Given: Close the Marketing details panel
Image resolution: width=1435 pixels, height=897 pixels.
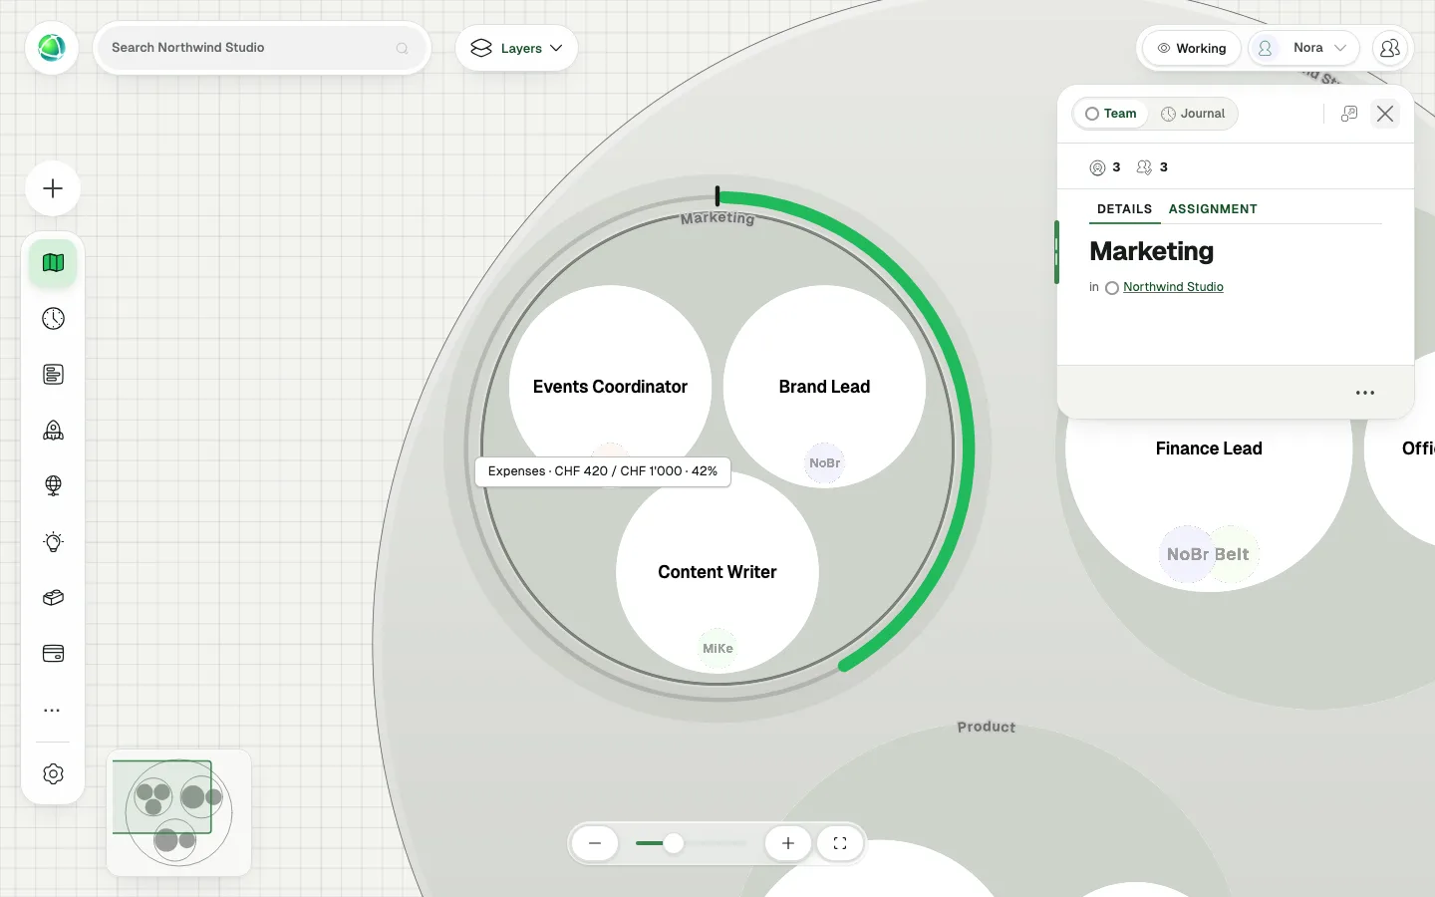Looking at the screenshot, I should [1385, 114].
